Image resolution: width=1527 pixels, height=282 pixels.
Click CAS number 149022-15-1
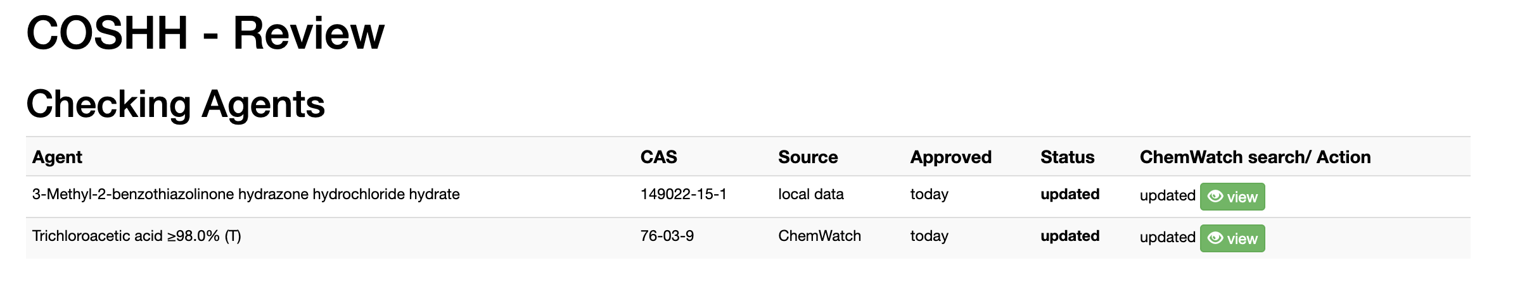tap(683, 194)
